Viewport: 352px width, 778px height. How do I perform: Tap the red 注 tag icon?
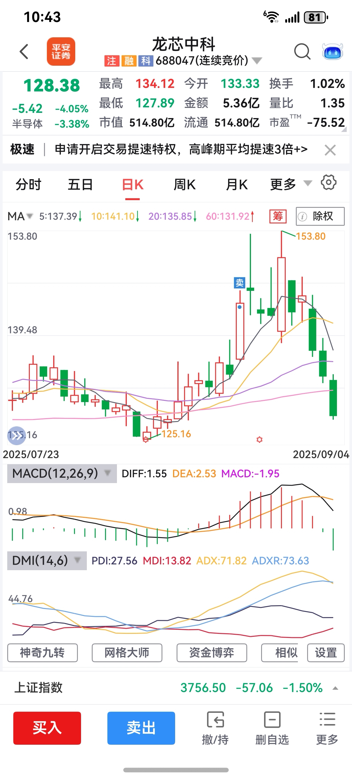point(112,61)
